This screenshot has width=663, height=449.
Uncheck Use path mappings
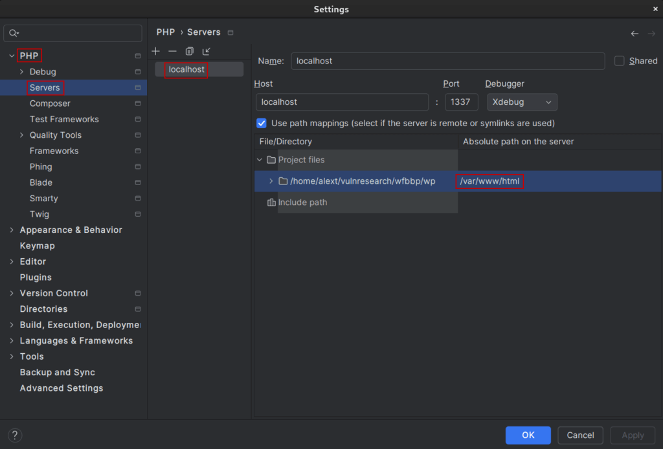pyautogui.click(x=262, y=124)
